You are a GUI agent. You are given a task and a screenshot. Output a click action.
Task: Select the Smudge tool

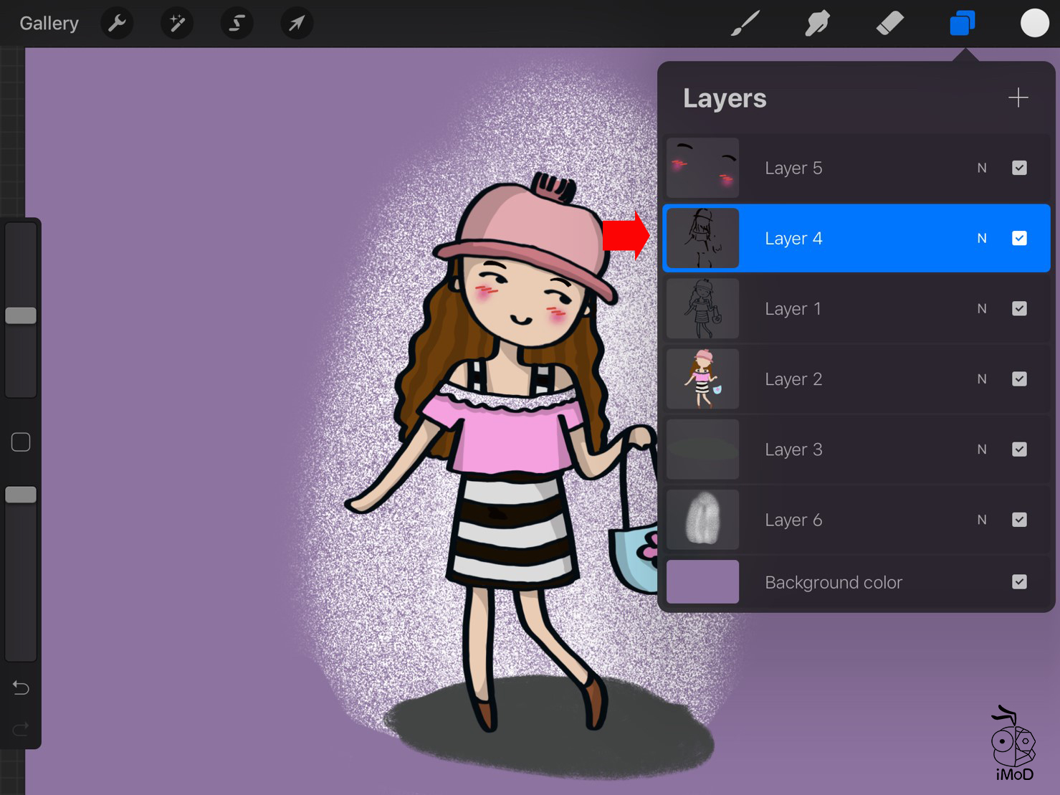[817, 24]
